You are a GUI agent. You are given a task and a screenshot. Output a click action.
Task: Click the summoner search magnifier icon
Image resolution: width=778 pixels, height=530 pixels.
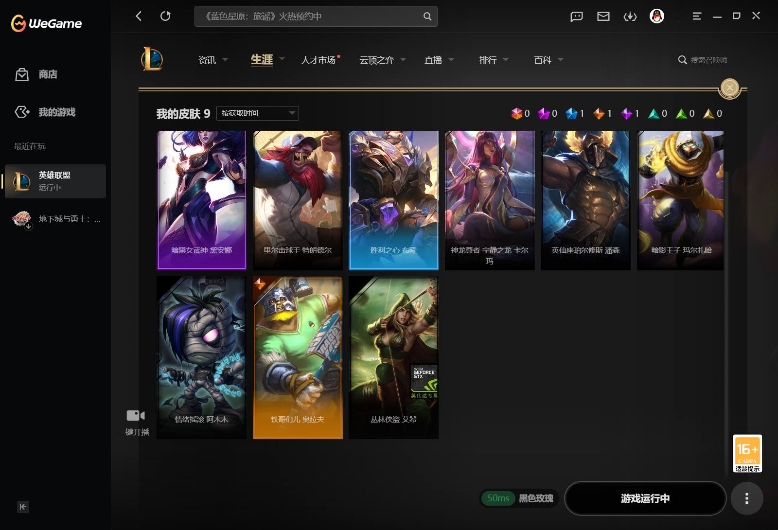[683, 60]
